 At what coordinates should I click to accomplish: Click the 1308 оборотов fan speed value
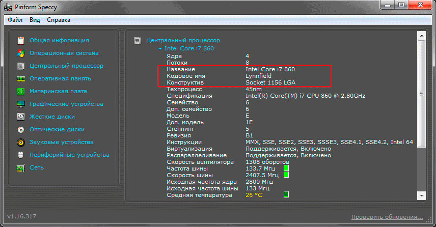(x=267, y=162)
